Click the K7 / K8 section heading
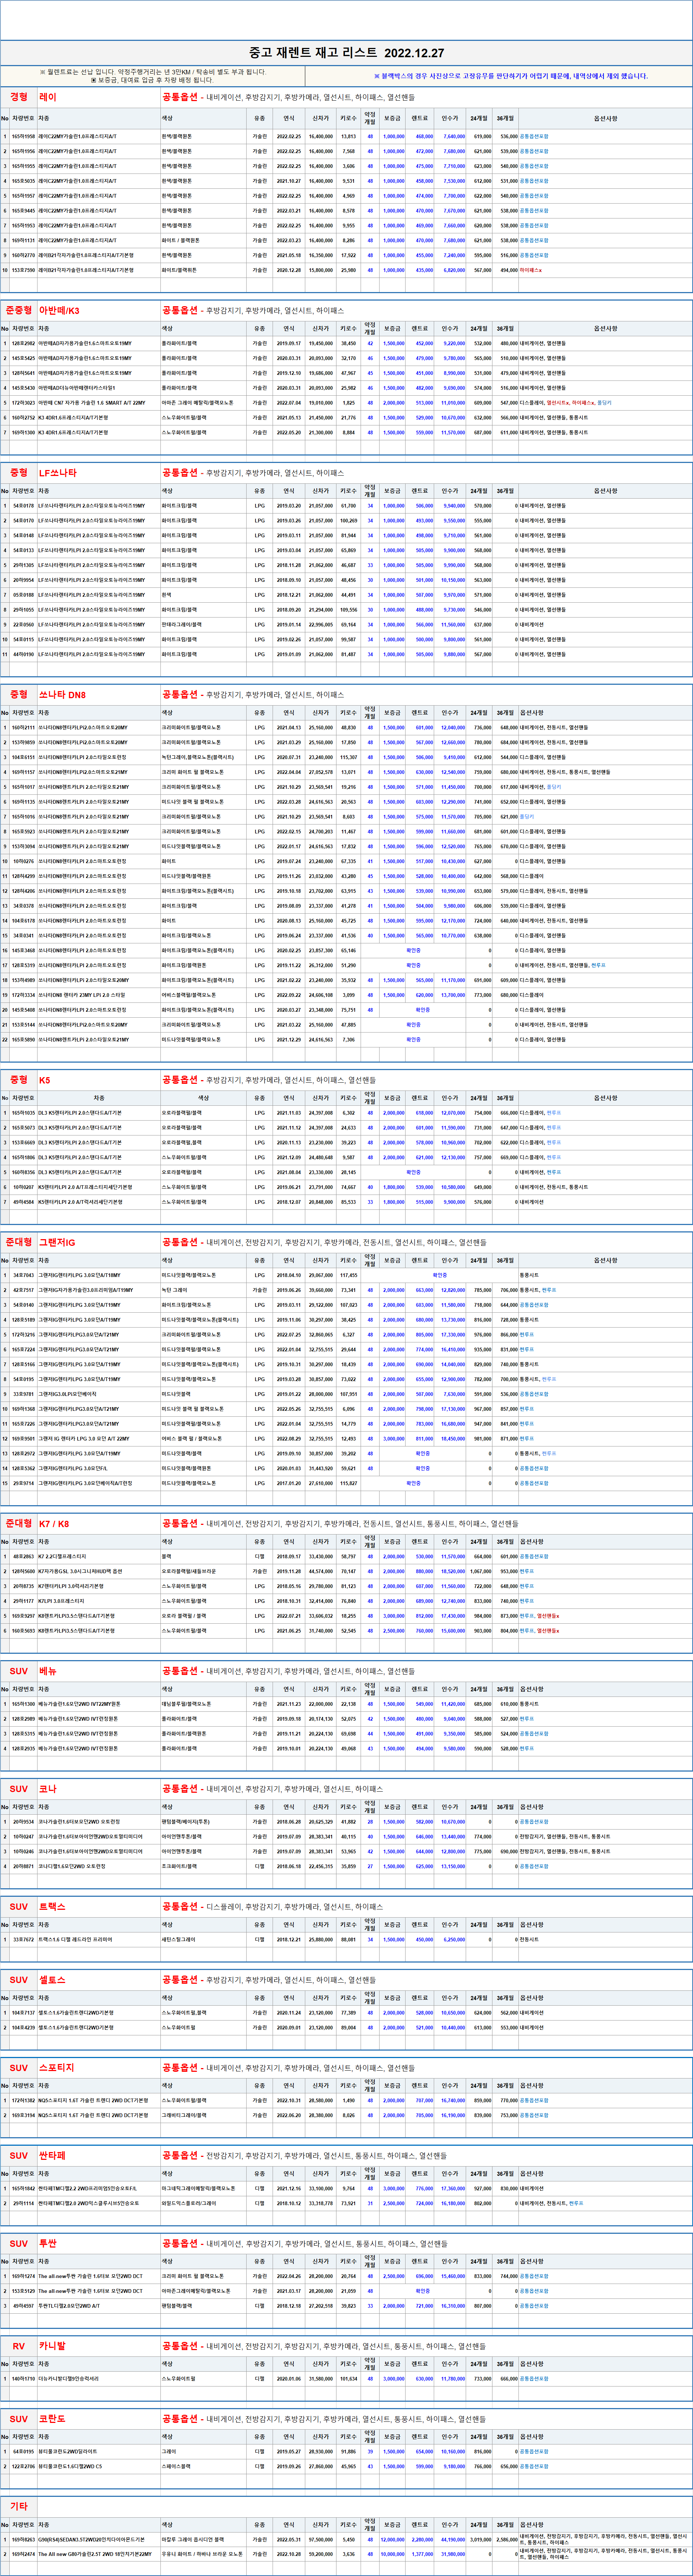 point(54,1523)
